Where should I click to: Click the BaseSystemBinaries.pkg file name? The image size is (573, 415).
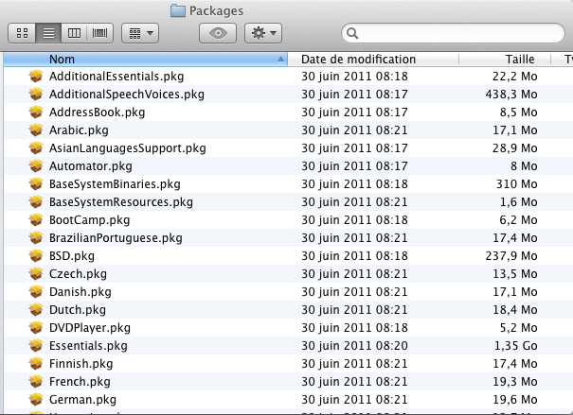(x=116, y=183)
